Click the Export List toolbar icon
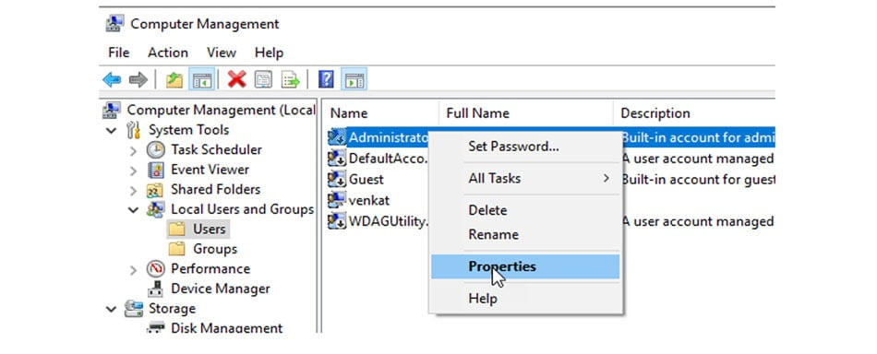This screenshot has height=354, width=877. pyautogui.click(x=290, y=80)
